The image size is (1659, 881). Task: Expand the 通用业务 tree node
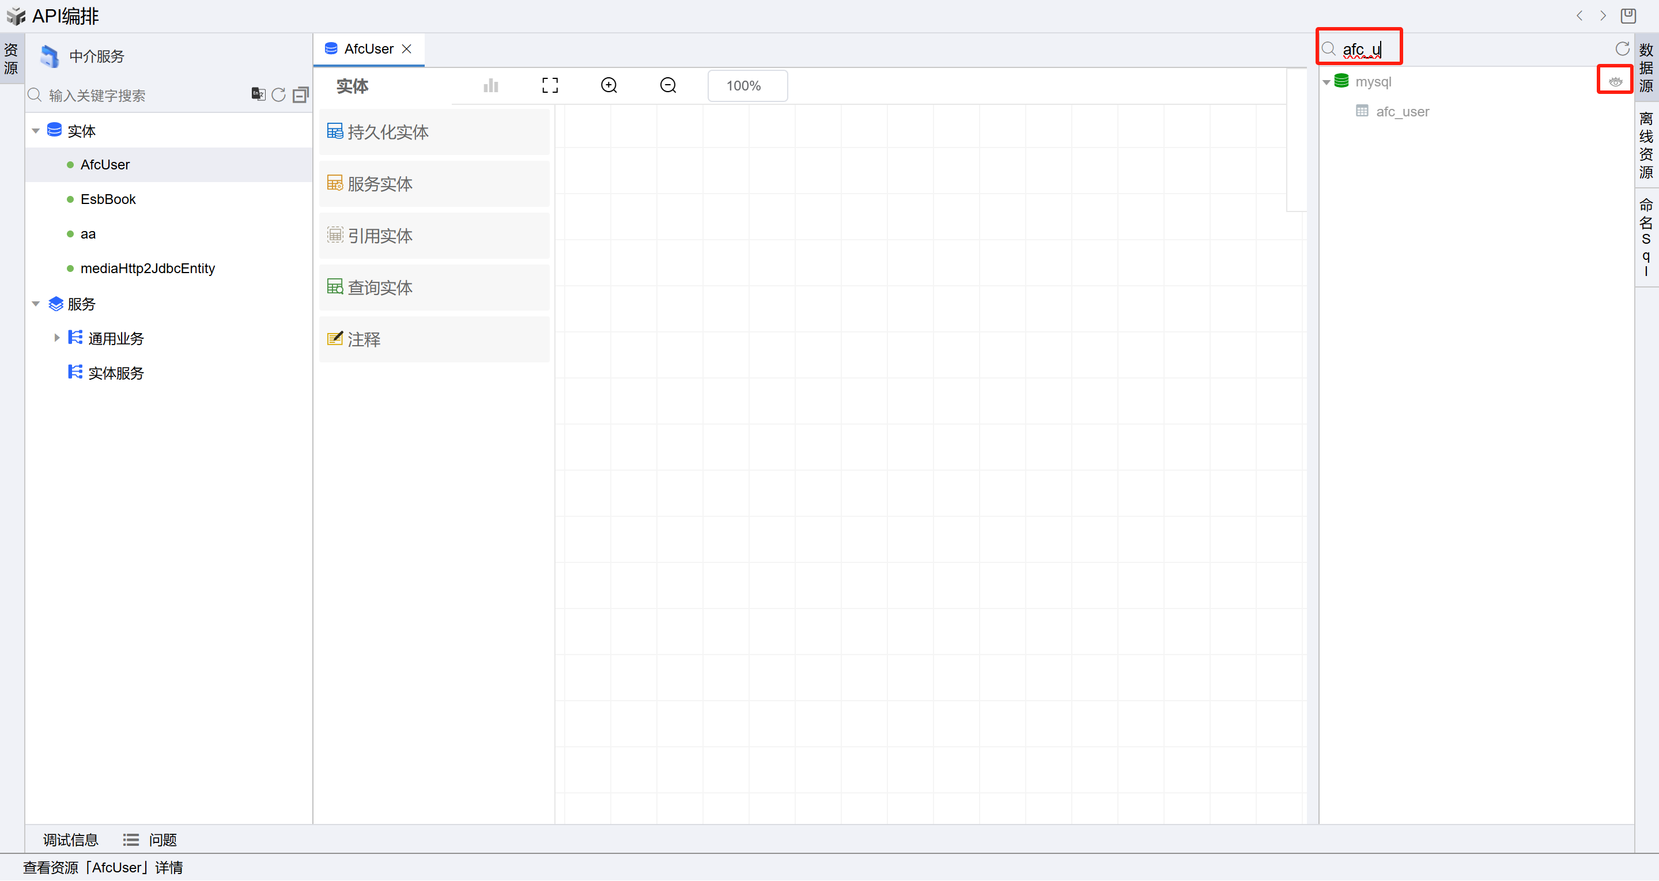(x=56, y=338)
